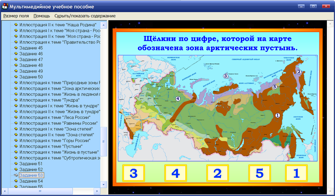The height and width of the screenshot is (196, 335).
Task: Click the book icon next to "Задание 45"
Action: tap(16, 48)
